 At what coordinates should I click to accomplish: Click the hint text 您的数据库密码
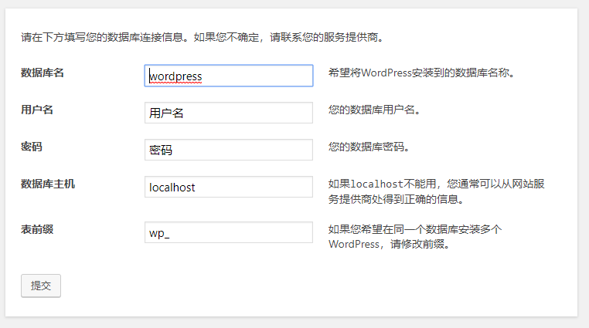click(x=369, y=147)
